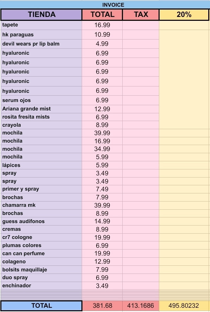Click the enchinador price 3.49
210x312 pixels.
(x=102, y=286)
